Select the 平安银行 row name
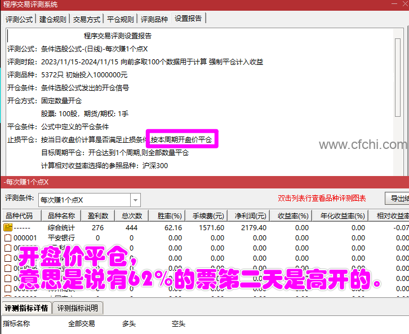The height and width of the screenshot is (334, 409). tap(61, 238)
